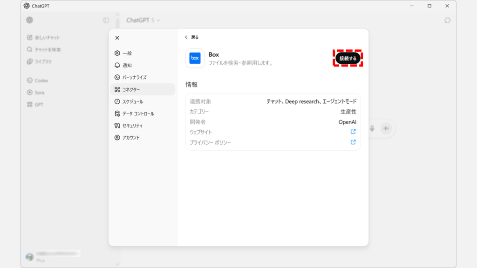Image resolution: width=477 pixels, height=268 pixels.
Task: Open Sora in main sidebar
Action: [x=35, y=93]
